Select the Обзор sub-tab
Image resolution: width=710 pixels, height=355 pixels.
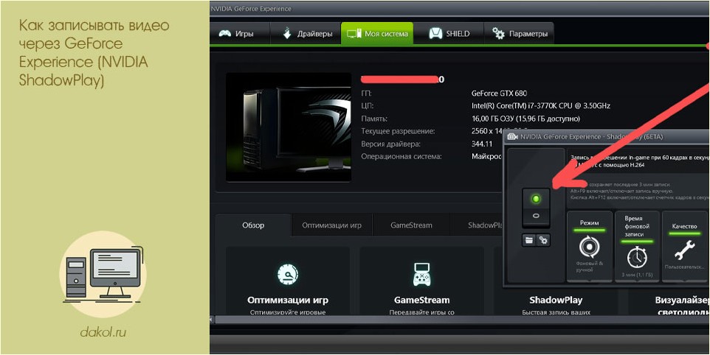(253, 225)
